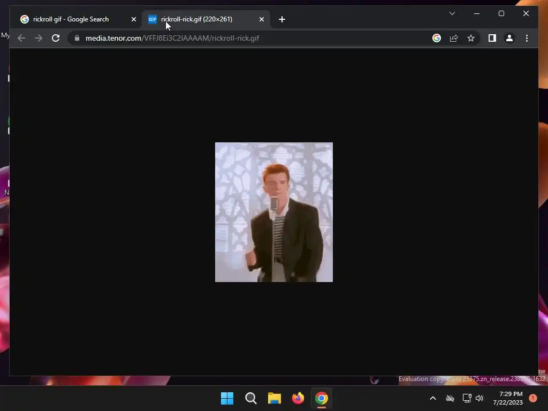Launch File Explorer from the taskbar

275,398
